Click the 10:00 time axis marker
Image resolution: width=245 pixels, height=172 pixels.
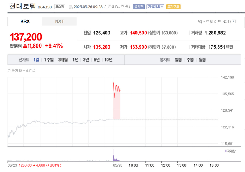[x=133, y=165]
